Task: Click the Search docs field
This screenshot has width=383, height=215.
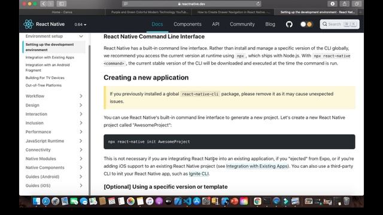Action: click(x=339, y=24)
